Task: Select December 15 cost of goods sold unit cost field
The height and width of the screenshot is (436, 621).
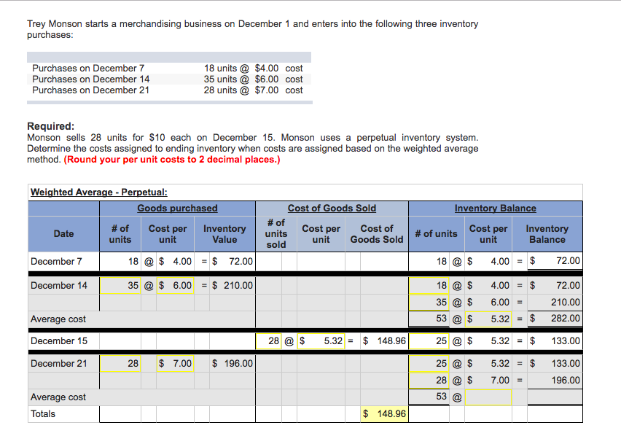Action: click(321, 341)
